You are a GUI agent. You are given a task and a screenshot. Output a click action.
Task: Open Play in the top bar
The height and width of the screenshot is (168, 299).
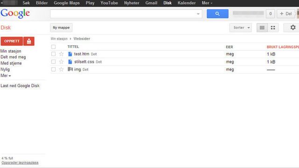pyautogui.click(x=90, y=3)
